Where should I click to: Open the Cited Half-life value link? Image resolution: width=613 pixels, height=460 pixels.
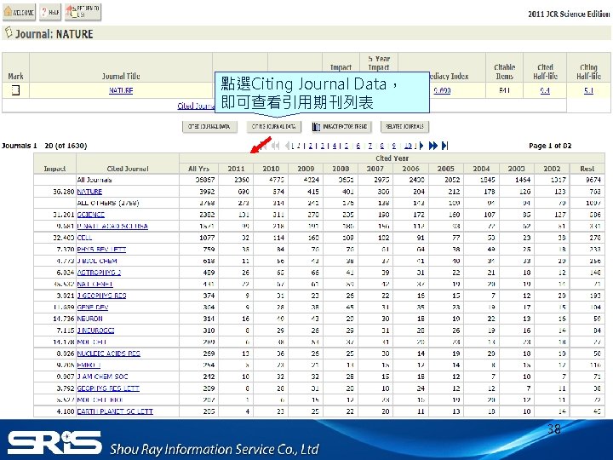pyautogui.click(x=545, y=90)
